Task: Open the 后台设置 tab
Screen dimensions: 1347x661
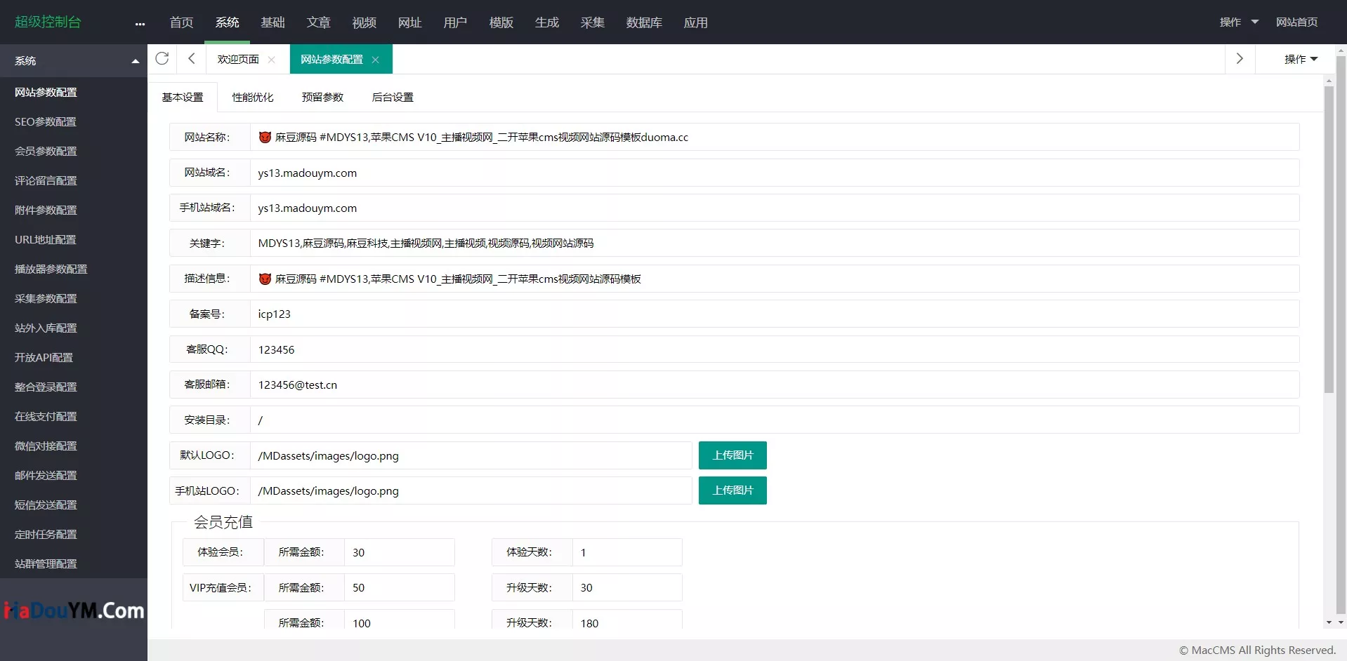Action: point(393,98)
